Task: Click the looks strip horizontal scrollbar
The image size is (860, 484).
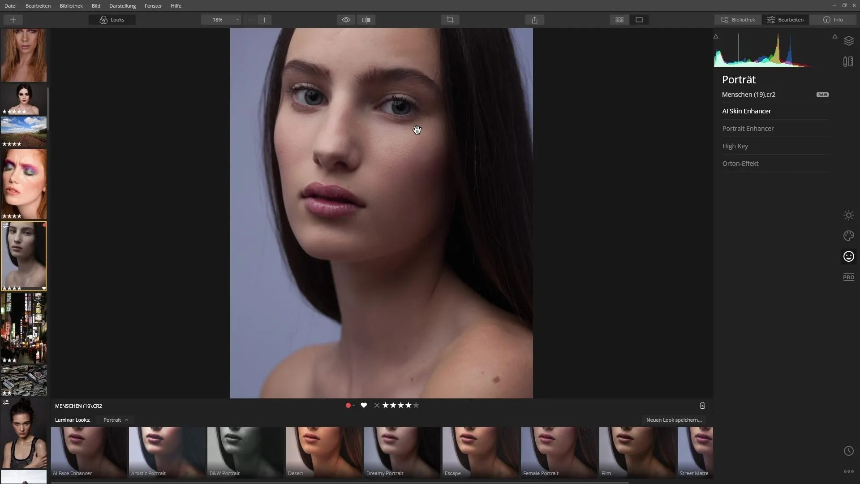Action: tap(340, 483)
